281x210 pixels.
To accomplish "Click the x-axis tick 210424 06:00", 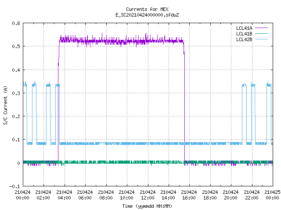I will tap(85, 195).
